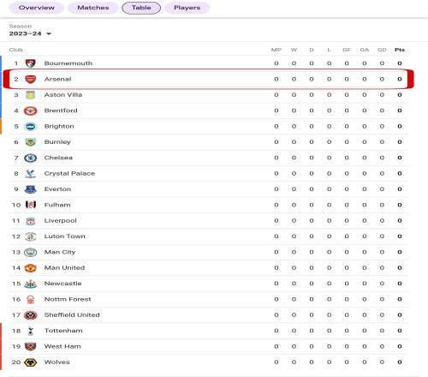Open the Season 2023–24 dropdown

tap(30, 33)
